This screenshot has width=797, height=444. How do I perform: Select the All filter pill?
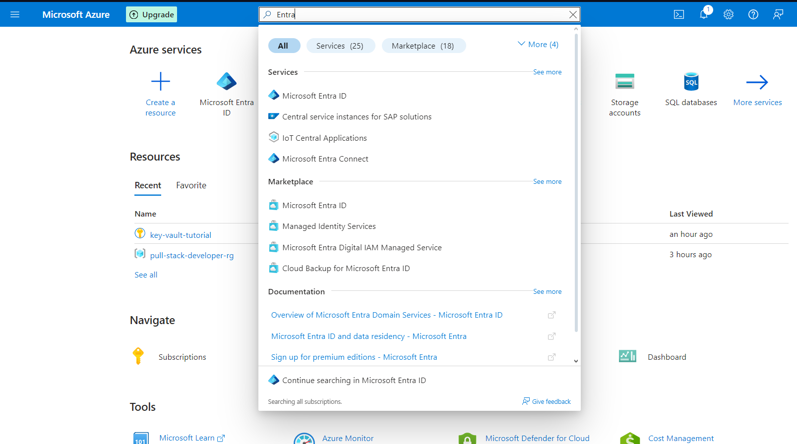coord(284,46)
